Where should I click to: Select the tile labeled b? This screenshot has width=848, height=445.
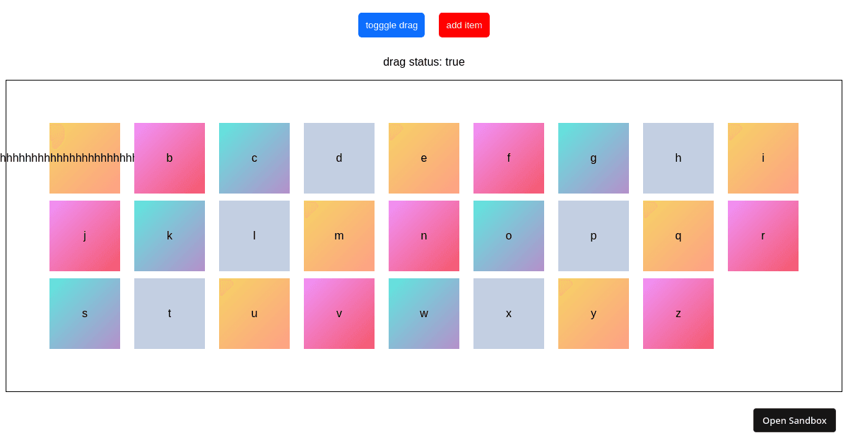pos(170,158)
